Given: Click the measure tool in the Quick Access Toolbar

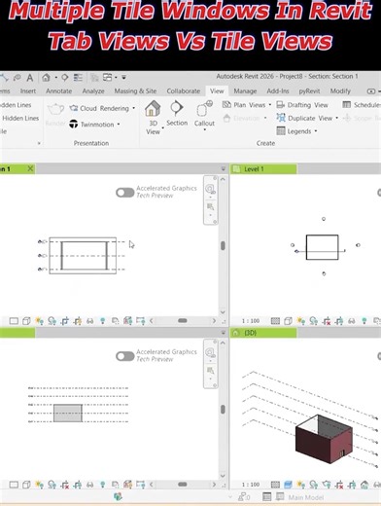Looking at the screenshot, I should coord(4,78).
